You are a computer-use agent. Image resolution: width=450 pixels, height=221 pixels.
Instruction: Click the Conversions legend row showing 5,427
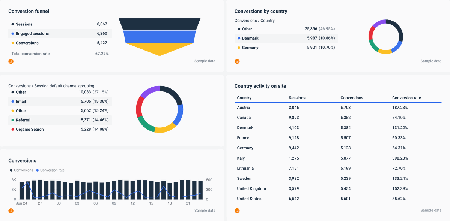click(60, 43)
